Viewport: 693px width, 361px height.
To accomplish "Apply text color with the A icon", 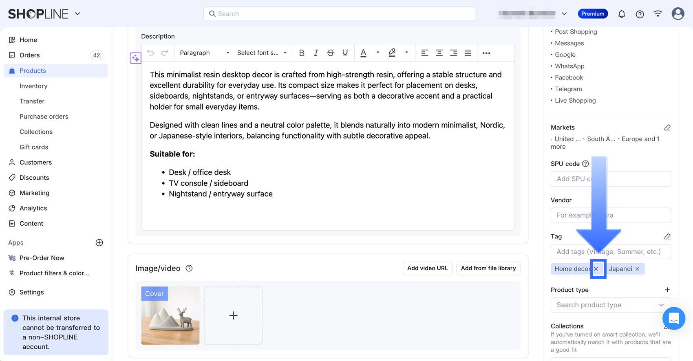I will coord(364,53).
